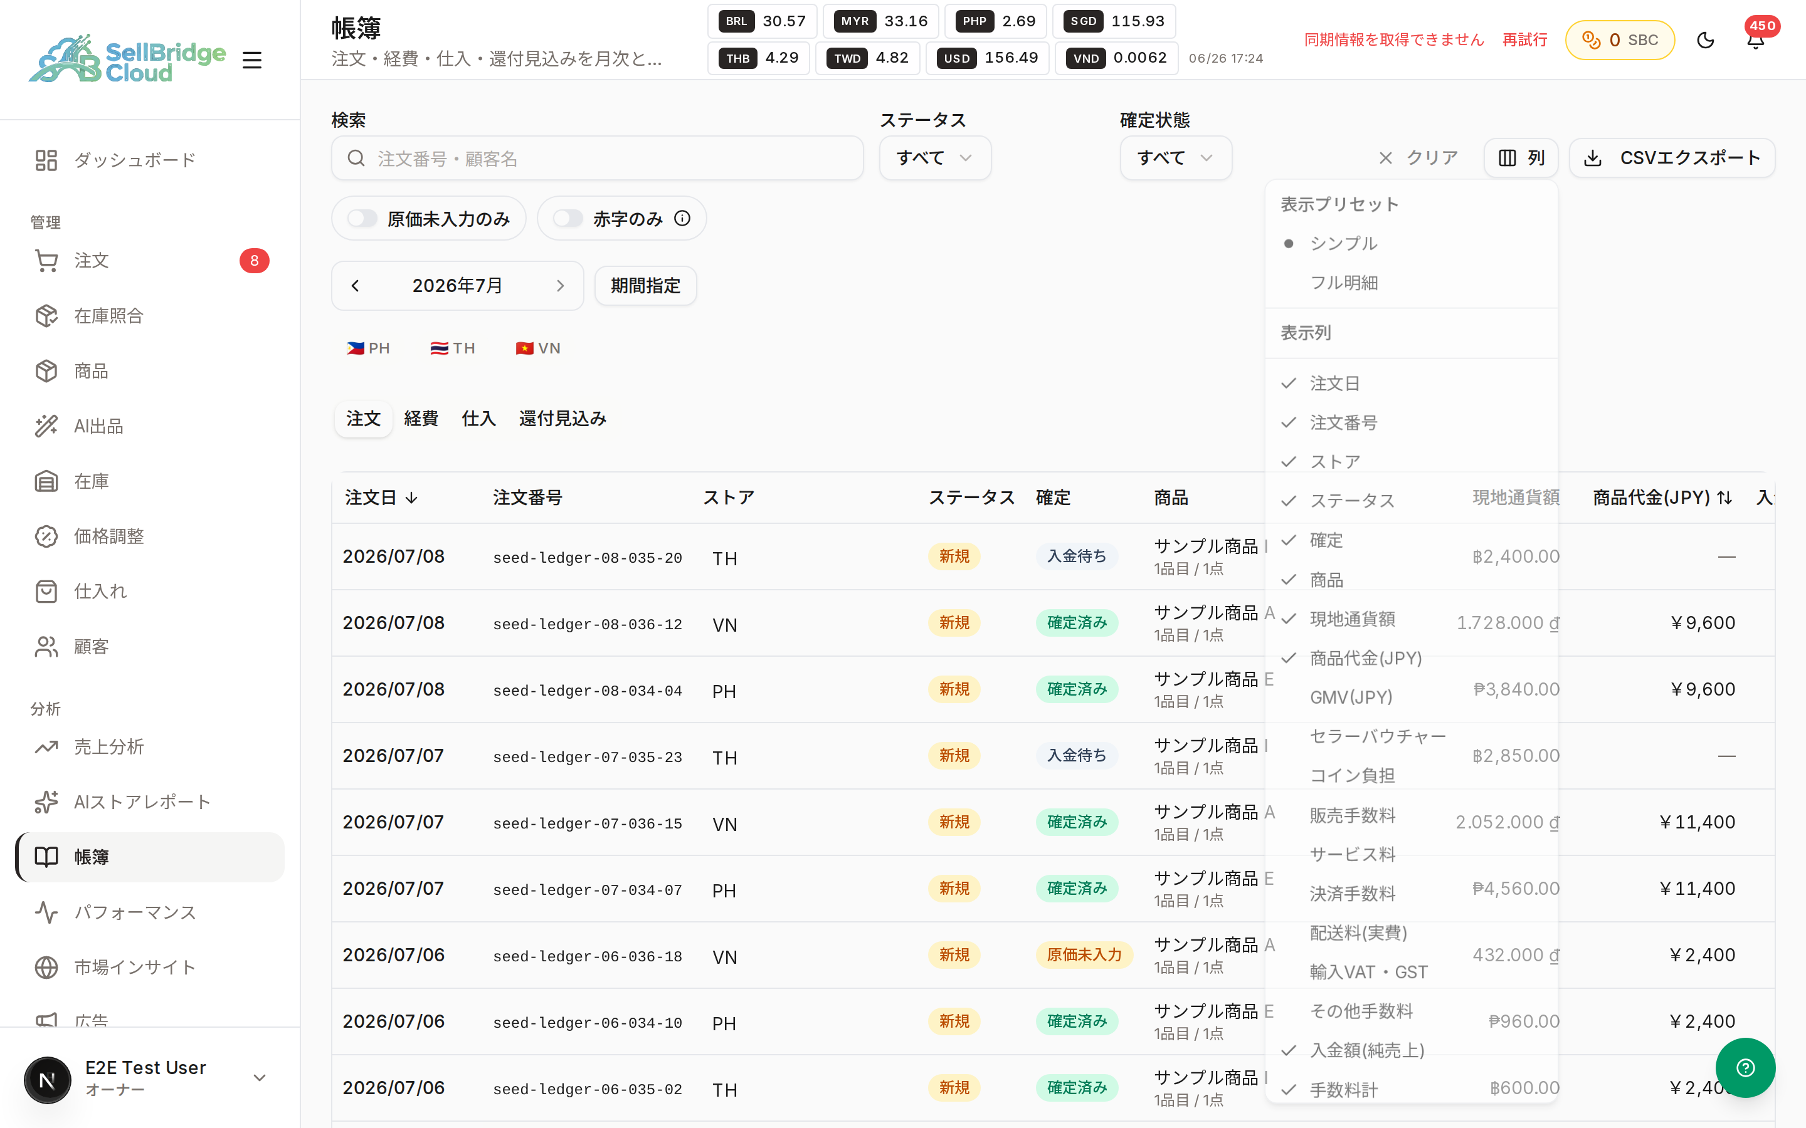Open the 商品 sidebar page
1806x1128 pixels.
point(149,371)
